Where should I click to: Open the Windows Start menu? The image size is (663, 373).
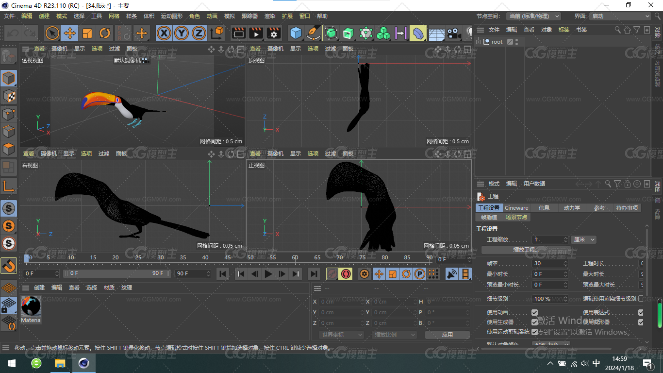(x=11, y=363)
